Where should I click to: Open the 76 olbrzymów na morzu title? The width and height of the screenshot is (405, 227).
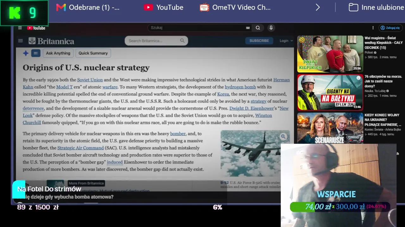383,81
